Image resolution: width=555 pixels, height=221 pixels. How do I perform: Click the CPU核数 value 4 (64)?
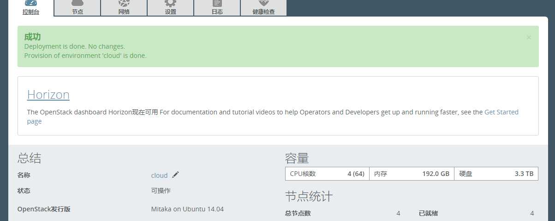(356, 174)
